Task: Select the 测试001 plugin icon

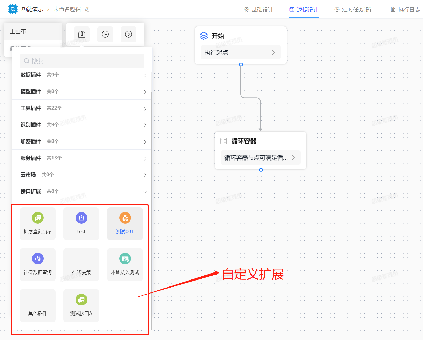Action: (x=125, y=218)
